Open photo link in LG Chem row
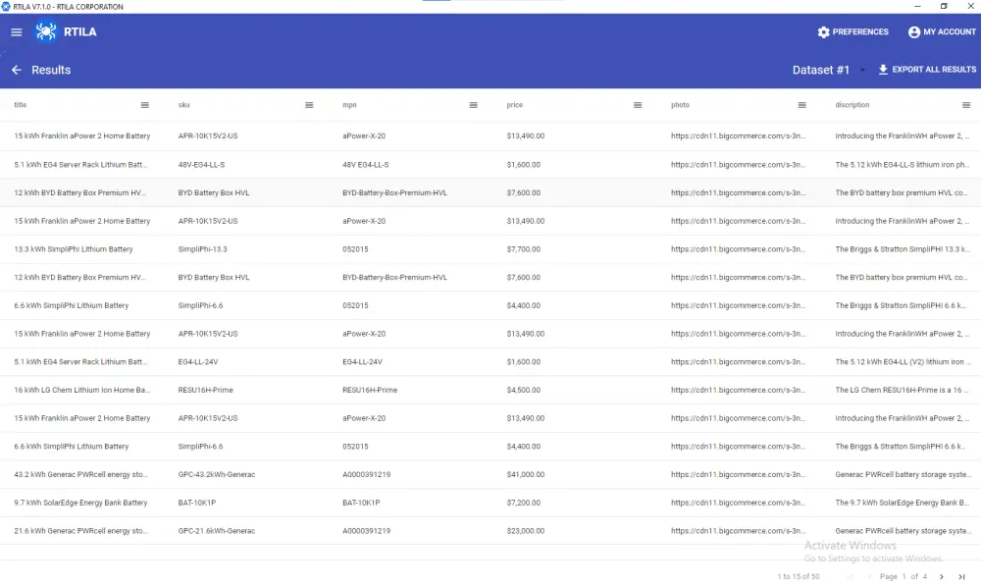The image size is (981, 588). coord(739,390)
